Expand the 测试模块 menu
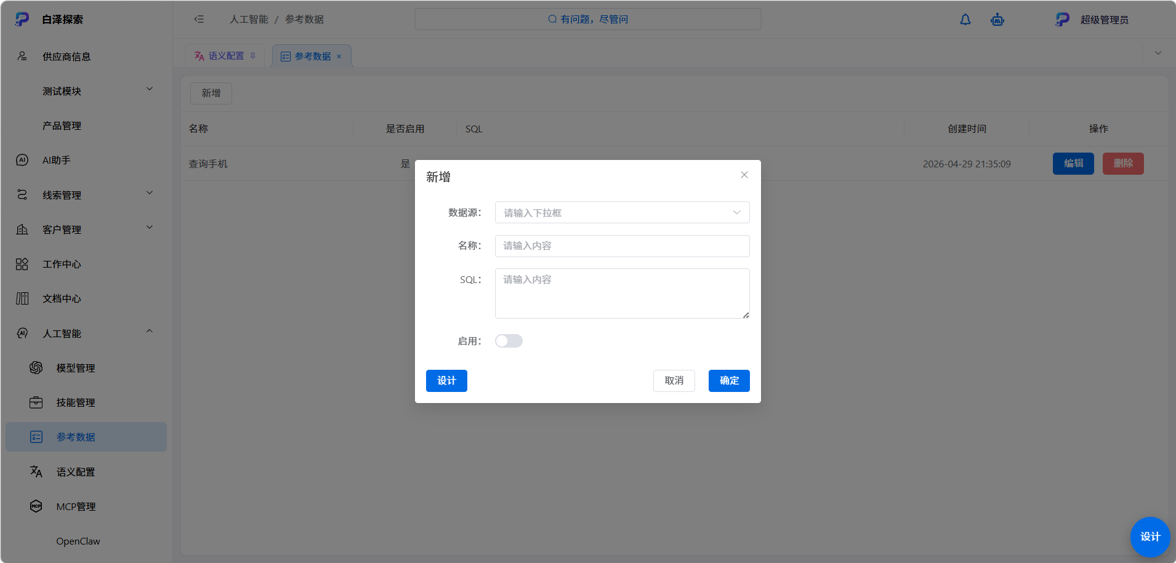 pos(149,89)
